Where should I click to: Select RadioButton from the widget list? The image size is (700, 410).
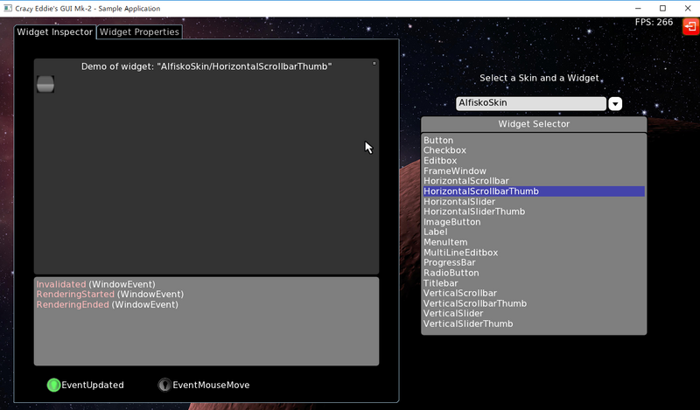click(x=451, y=273)
